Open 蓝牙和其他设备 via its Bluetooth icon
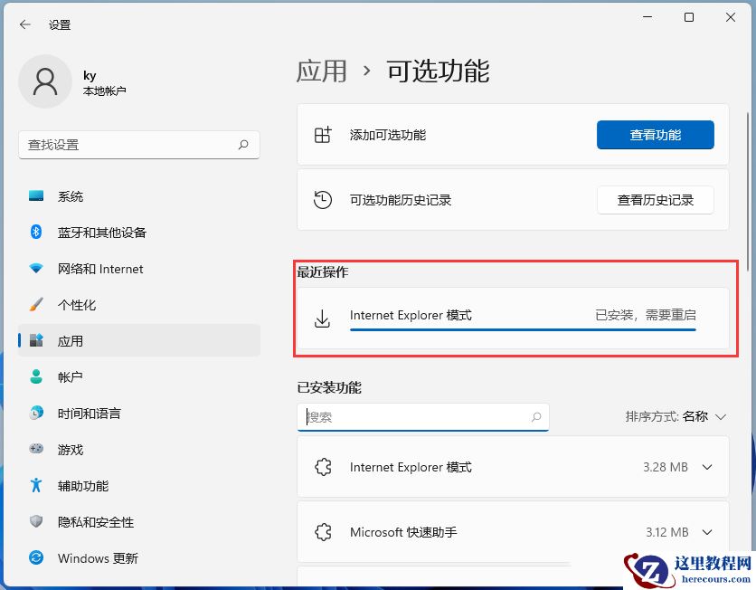 tap(36, 233)
